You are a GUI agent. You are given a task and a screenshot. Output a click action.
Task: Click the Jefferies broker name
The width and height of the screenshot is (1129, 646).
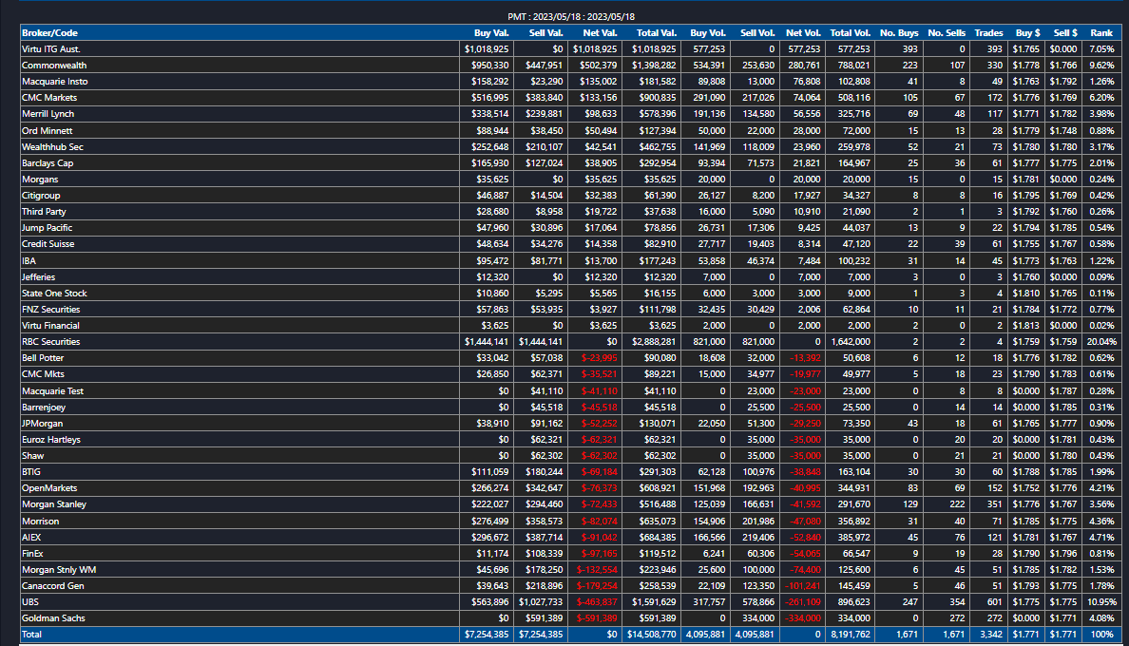pyautogui.click(x=38, y=277)
